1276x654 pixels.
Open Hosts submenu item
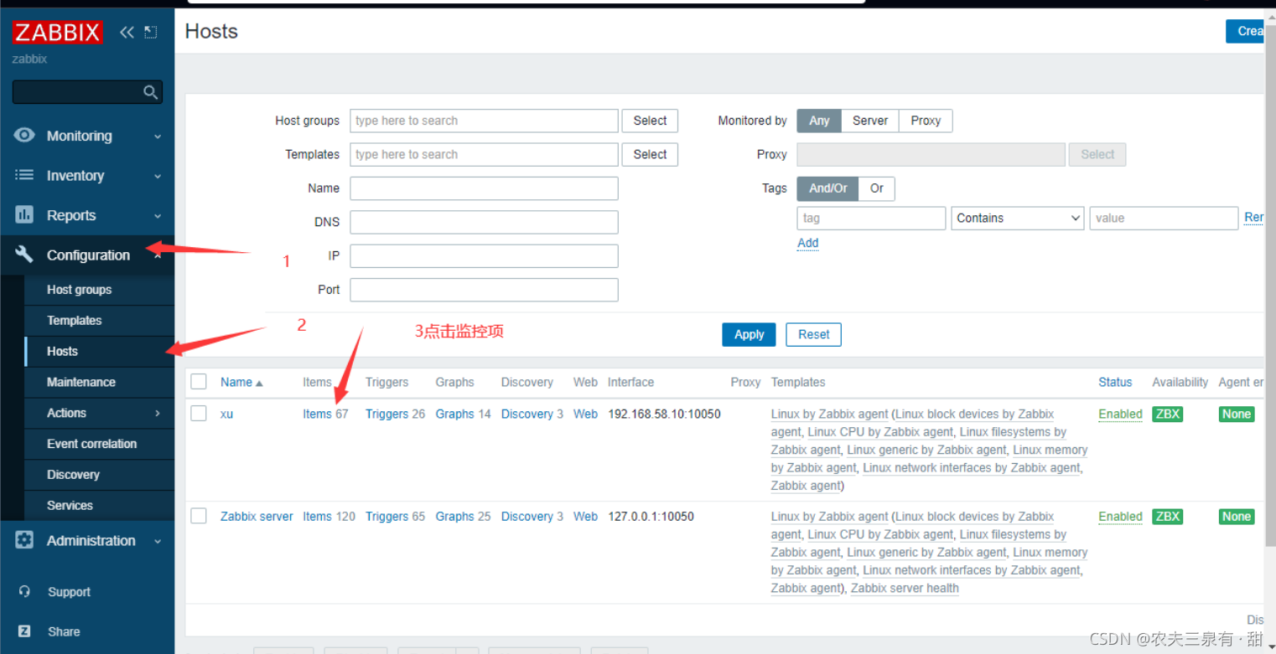62,352
